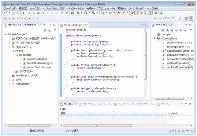This screenshot has height=136, width=197.
Task: Collapse the WebSample7 project node
Action: pos(6,34)
